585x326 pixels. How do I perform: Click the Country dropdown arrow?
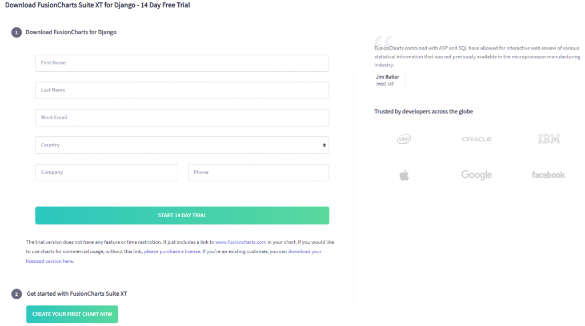[324, 145]
